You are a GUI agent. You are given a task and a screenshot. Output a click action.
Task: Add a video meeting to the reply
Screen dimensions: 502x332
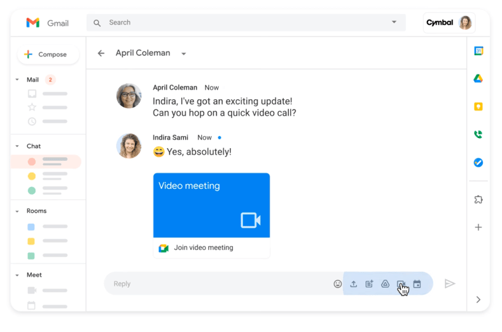[401, 284]
